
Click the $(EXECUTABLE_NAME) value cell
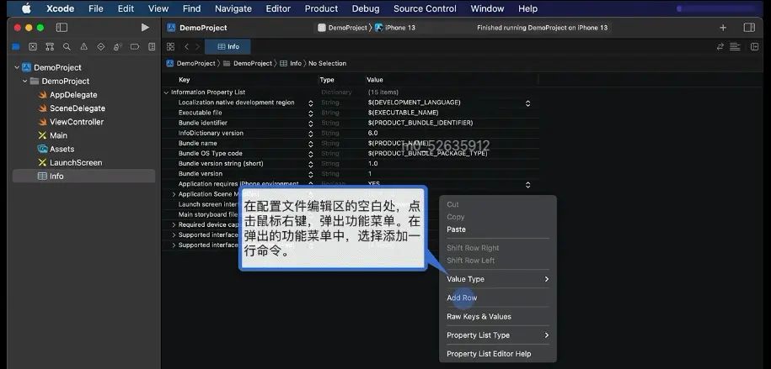coord(404,113)
